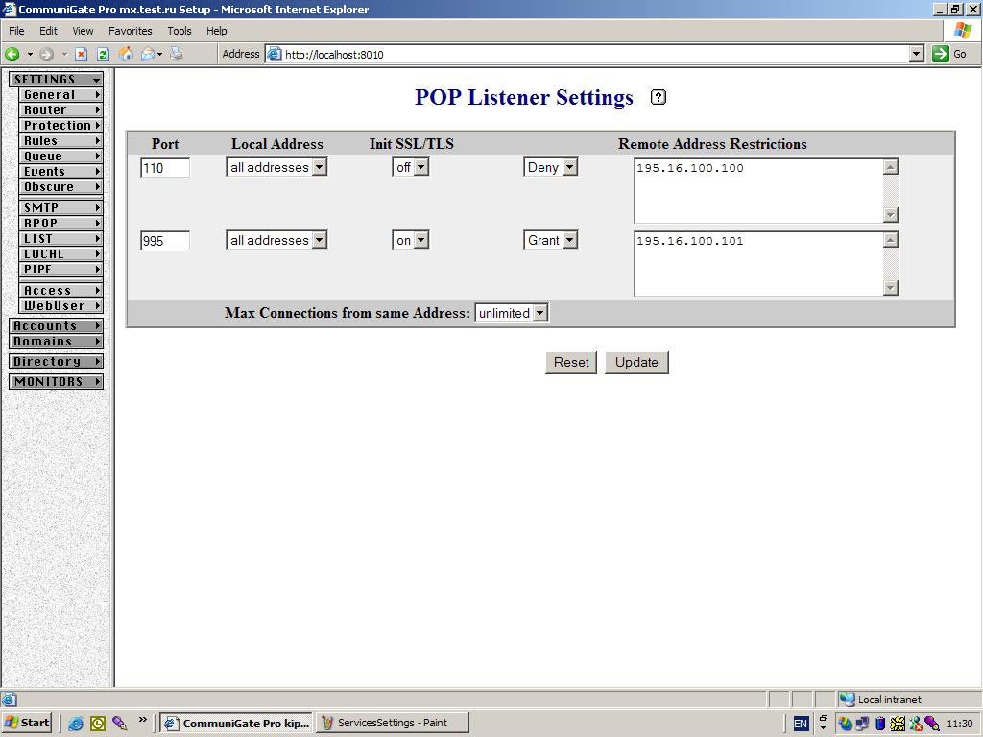This screenshot has width=983, height=737.
Task: Open SMTP module settings in the sidebar
Action: (60, 207)
